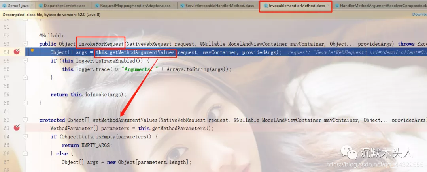Click the protected keyword on line 62
The width and height of the screenshot is (427, 172).
pos(52,120)
